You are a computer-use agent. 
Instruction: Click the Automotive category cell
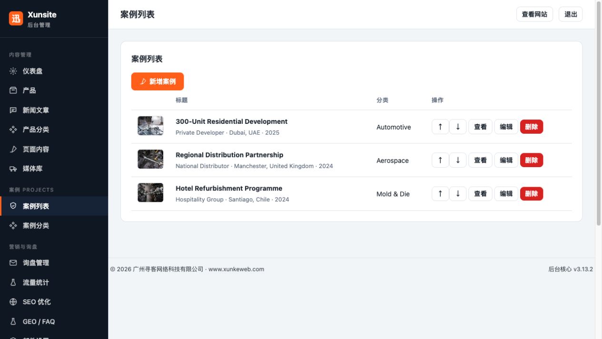coord(394,127)
